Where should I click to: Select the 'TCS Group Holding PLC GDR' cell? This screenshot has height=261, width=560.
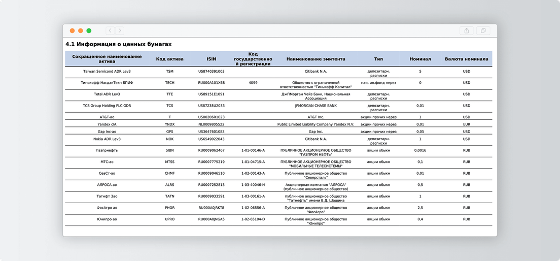[x=107, y=106]
